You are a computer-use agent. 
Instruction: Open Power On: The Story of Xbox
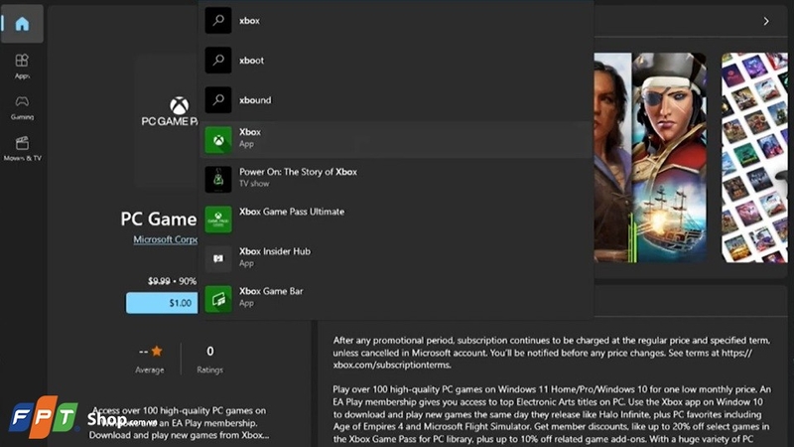(395, 179)
